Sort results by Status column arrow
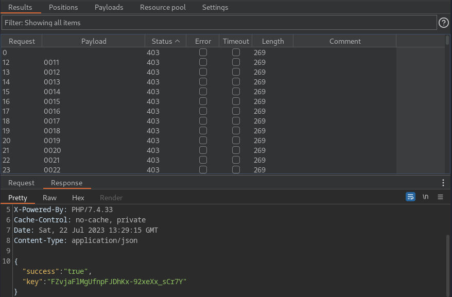 point(178,41)
